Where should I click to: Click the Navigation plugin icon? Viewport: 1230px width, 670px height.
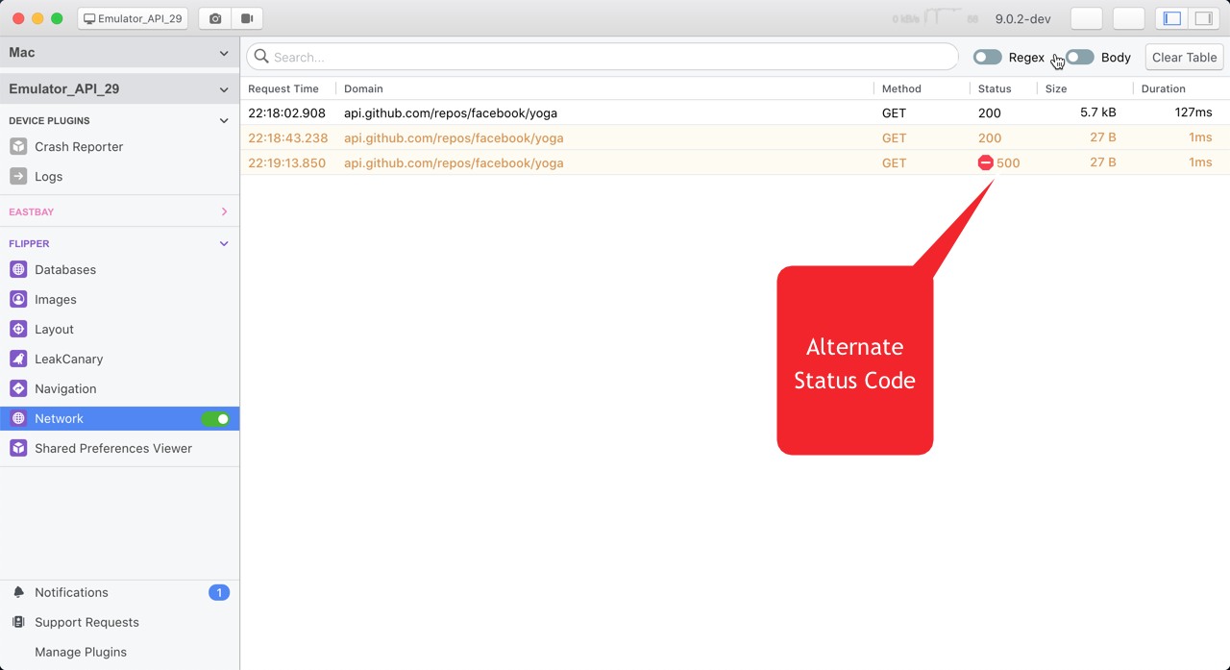pyautogui.click(x=18, y=389)
